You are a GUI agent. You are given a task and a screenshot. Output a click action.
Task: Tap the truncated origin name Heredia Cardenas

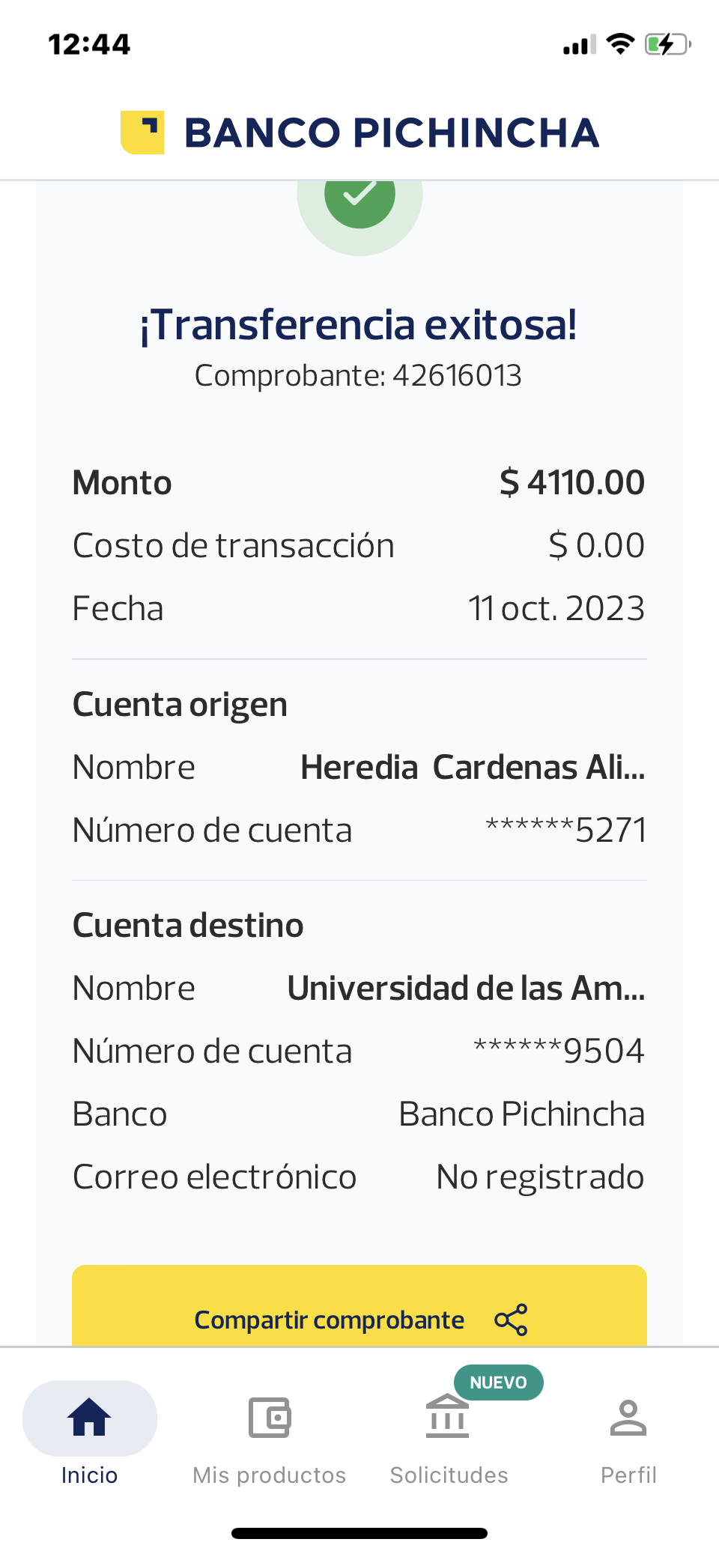pyautogui.click(x=472, y=768)
